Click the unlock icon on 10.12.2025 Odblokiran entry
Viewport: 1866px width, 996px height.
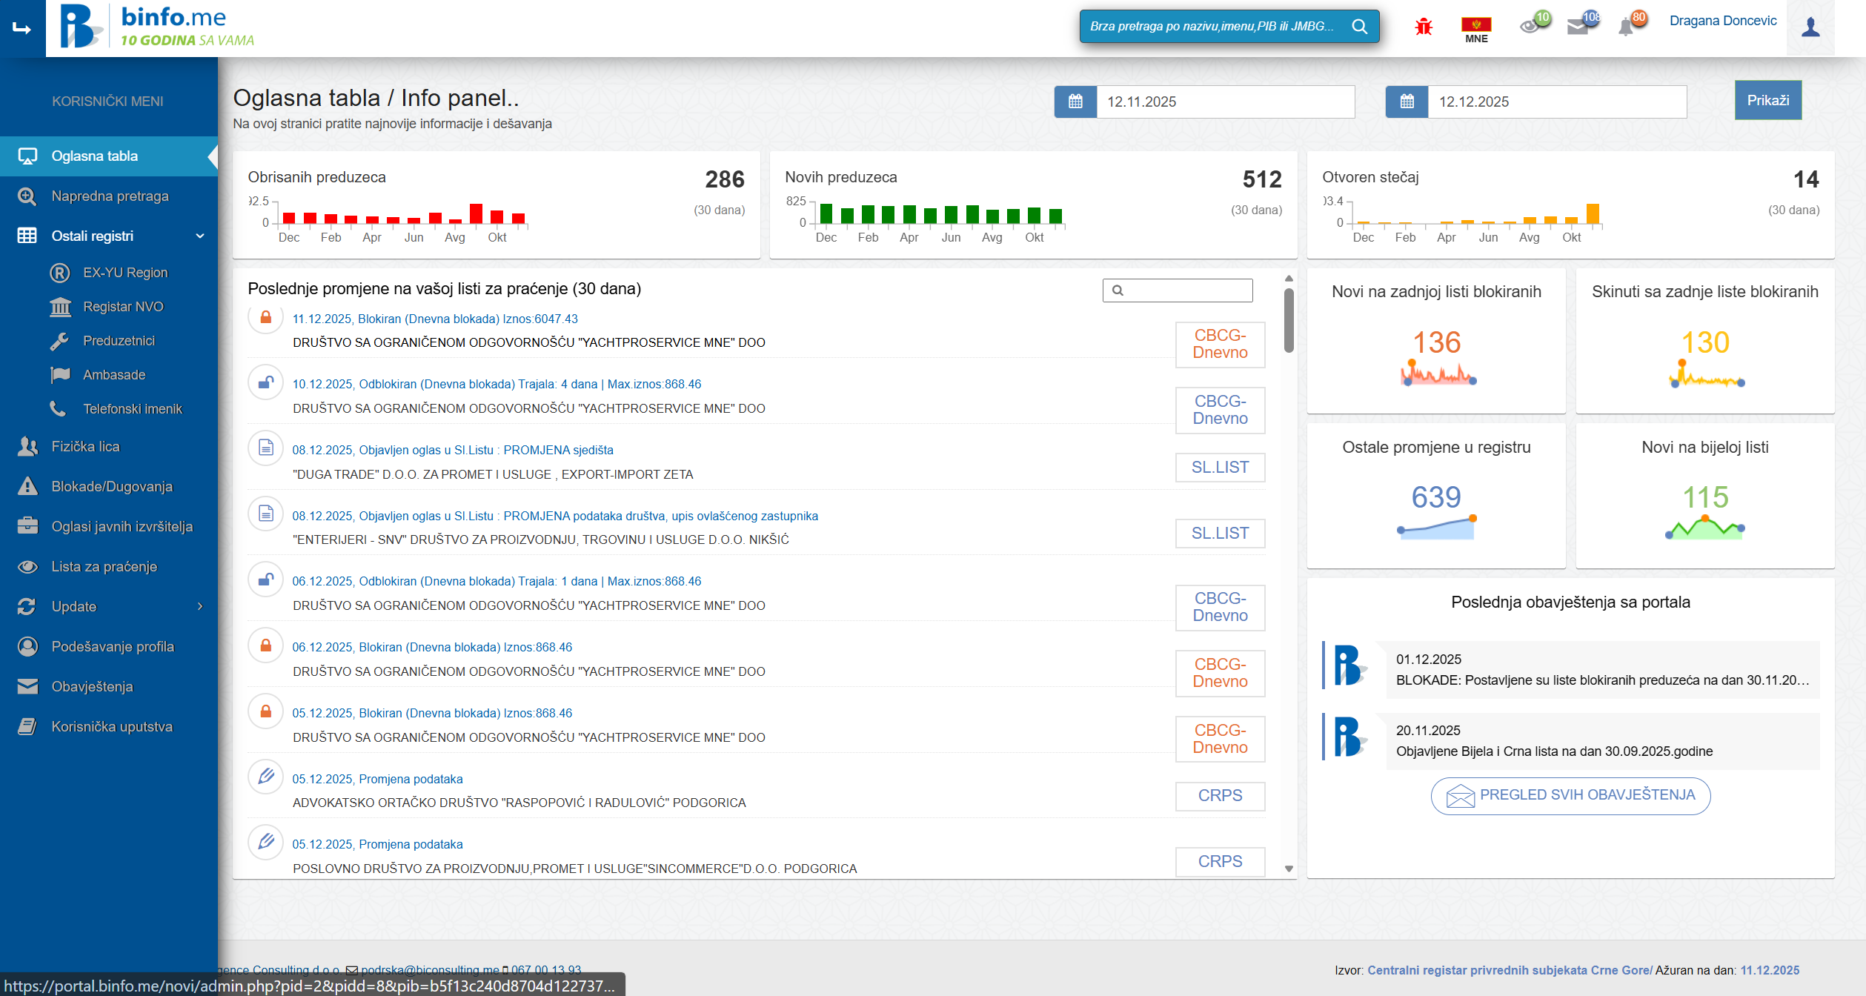[265, 383]
